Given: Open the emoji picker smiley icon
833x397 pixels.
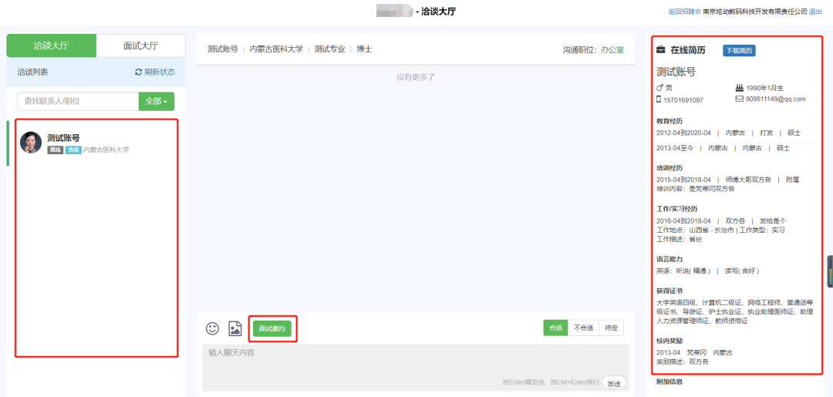Looking at the screenshot, I should (x=212, y=328).
